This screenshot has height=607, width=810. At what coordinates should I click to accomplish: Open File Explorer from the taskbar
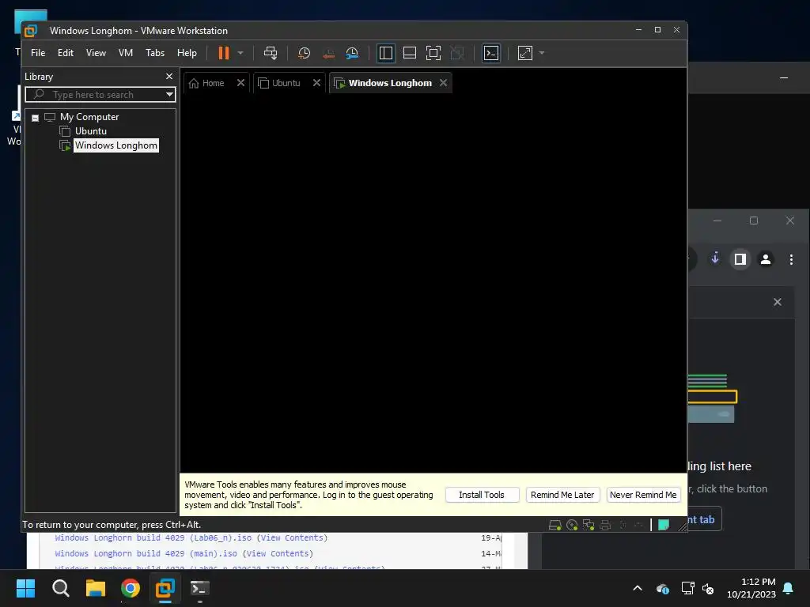pos(96,588)
